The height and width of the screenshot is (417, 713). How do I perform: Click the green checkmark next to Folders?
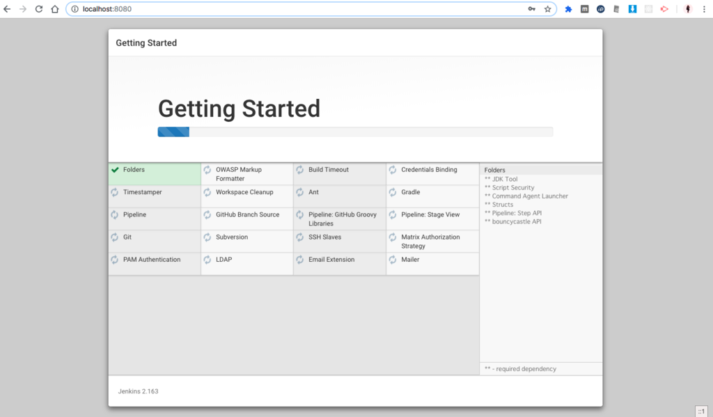pyautogui.click(x=115, y=170)
